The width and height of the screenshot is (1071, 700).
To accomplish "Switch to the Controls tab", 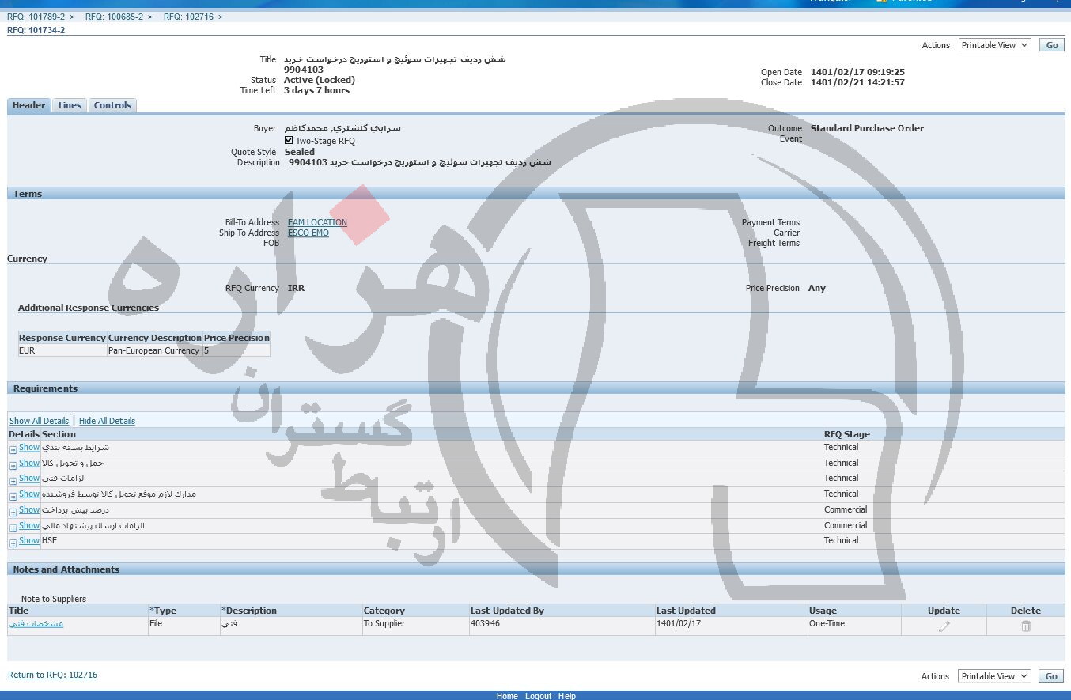I will coord(112,105).
